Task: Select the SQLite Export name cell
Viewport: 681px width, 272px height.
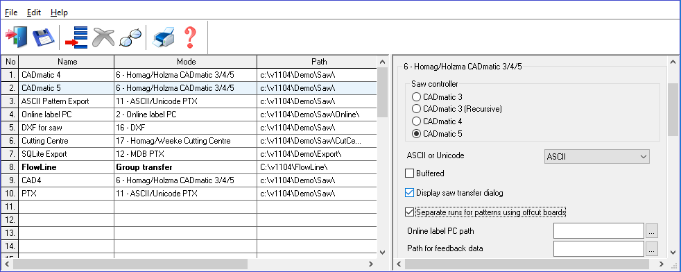Action: click(x=67, y=154)
